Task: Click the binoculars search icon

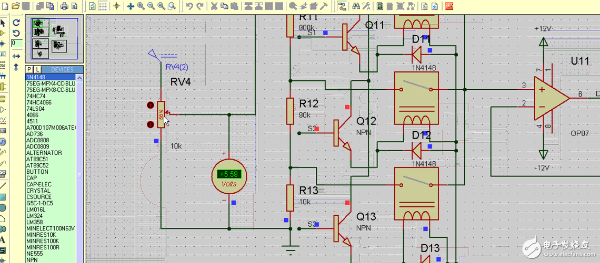Action: pos(356,6)
